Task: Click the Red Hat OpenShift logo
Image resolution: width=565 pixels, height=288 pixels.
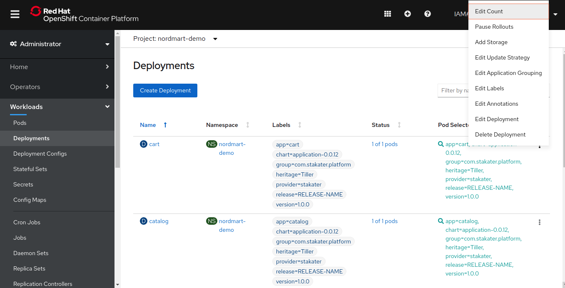Action: [85, 14]
